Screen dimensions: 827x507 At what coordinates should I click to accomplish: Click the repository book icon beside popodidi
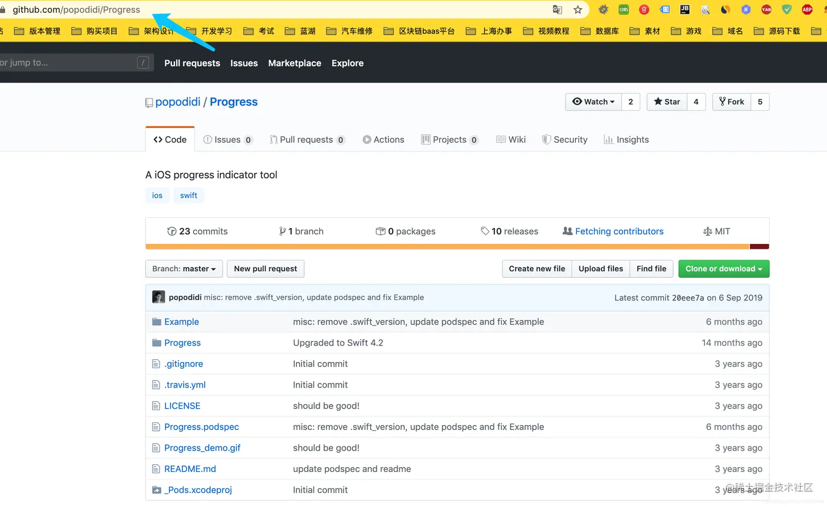[149, 102]
